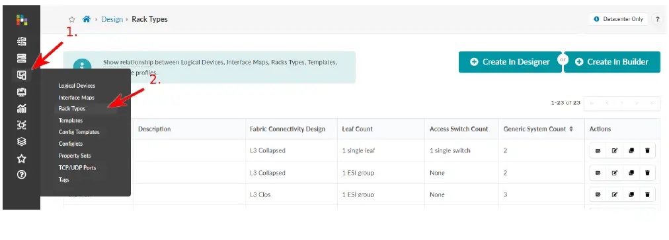Select Property Sets in Design menu
The image size is (669, 240).
coord(75,156)
